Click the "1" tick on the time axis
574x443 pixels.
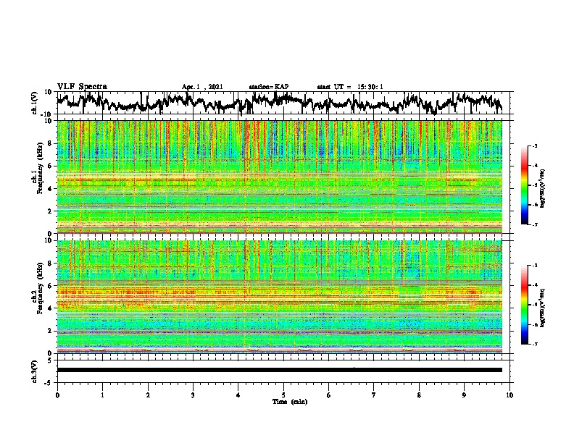pyautogui.click(x=102, y=395)
